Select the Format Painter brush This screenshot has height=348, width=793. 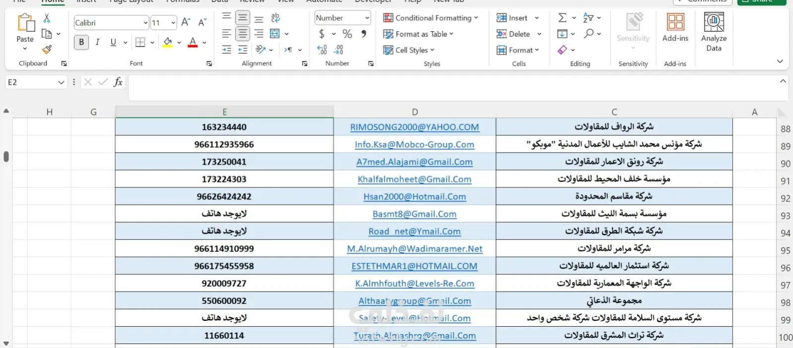click(47, 50)
